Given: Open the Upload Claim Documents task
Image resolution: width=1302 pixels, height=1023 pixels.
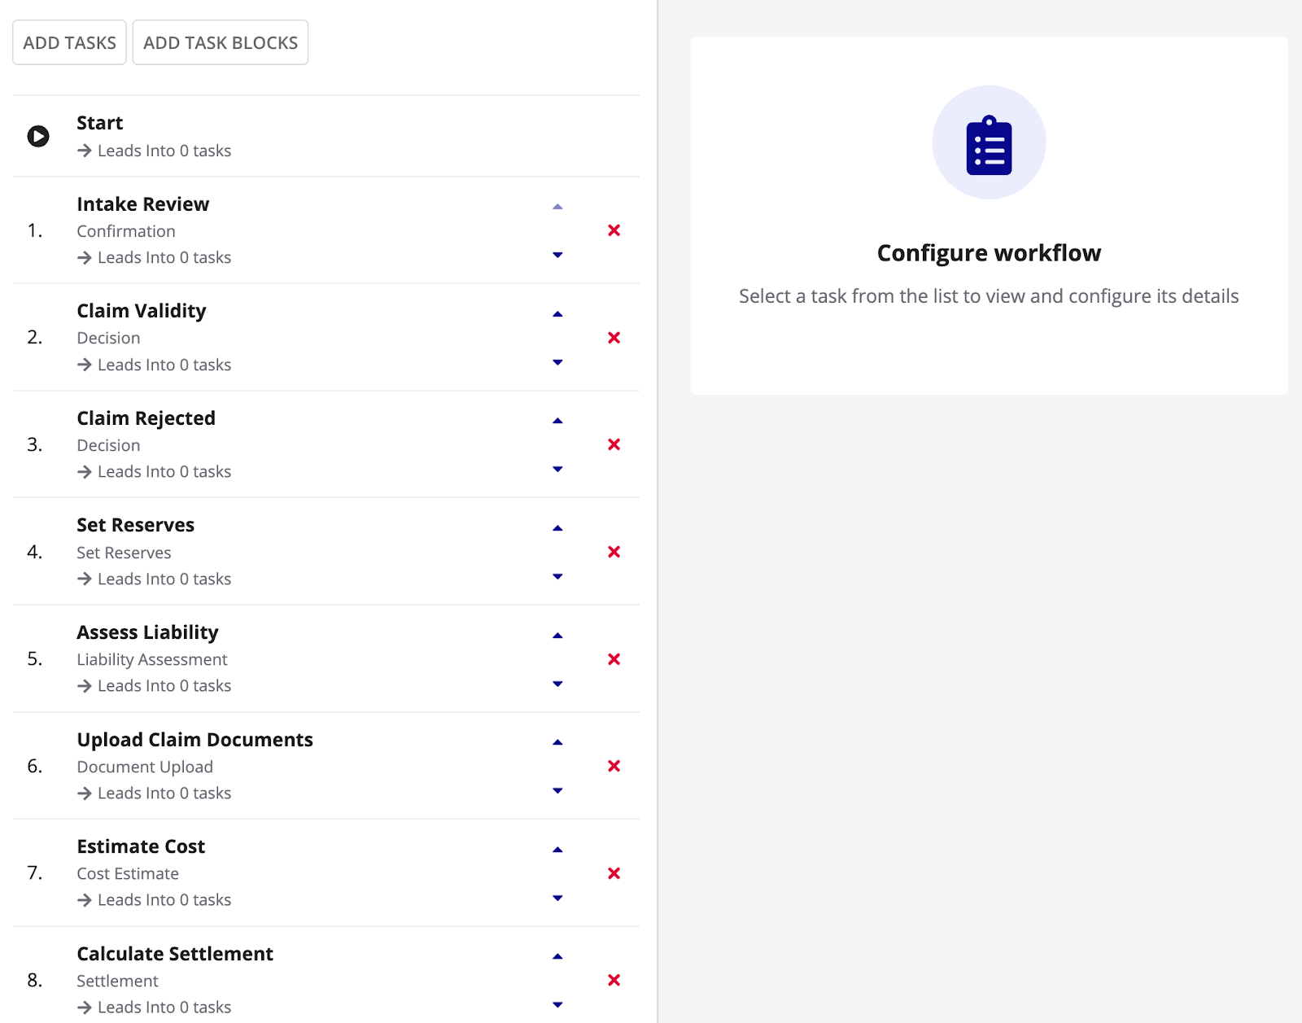Looking at the screenshot, I should click(x=194, y=740).
